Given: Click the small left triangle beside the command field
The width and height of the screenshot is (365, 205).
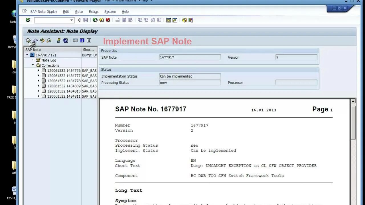Looking at the screenshot, I should pyautogui.click(x=79, y=20).
